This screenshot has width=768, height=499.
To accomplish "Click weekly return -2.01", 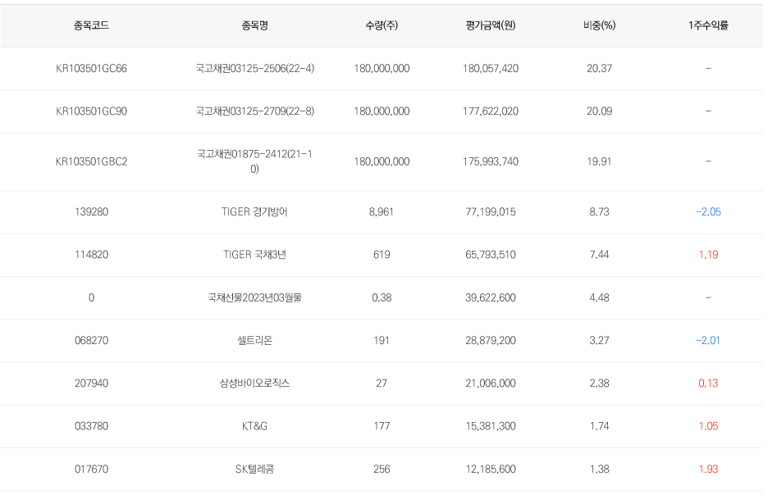I will [x=708, y=341].
